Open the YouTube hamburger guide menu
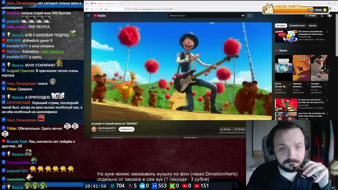 point(88,16)
